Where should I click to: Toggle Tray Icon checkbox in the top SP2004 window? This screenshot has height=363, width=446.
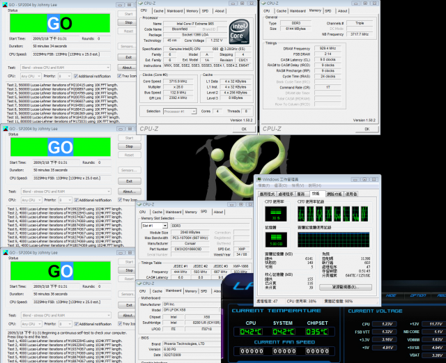pyautogui.click(x=119, y=76)
